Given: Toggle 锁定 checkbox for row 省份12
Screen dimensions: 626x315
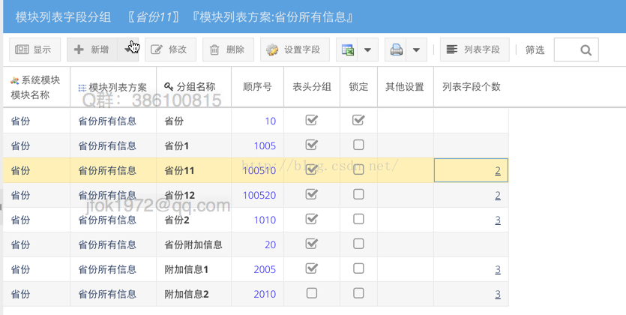Looking at the screenshot, I should click(358, 194).
